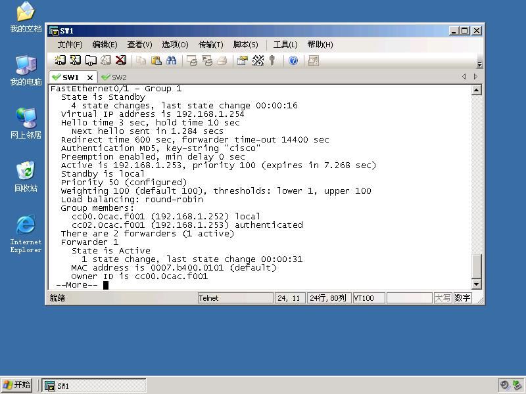Click the 我的文档 desktop icon
Image resolution: width=526 pixels, height=394 pixels.
click(26, 18)
